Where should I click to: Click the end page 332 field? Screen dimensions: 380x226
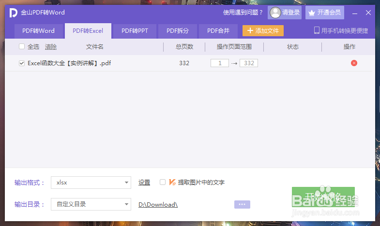(249, 63)
